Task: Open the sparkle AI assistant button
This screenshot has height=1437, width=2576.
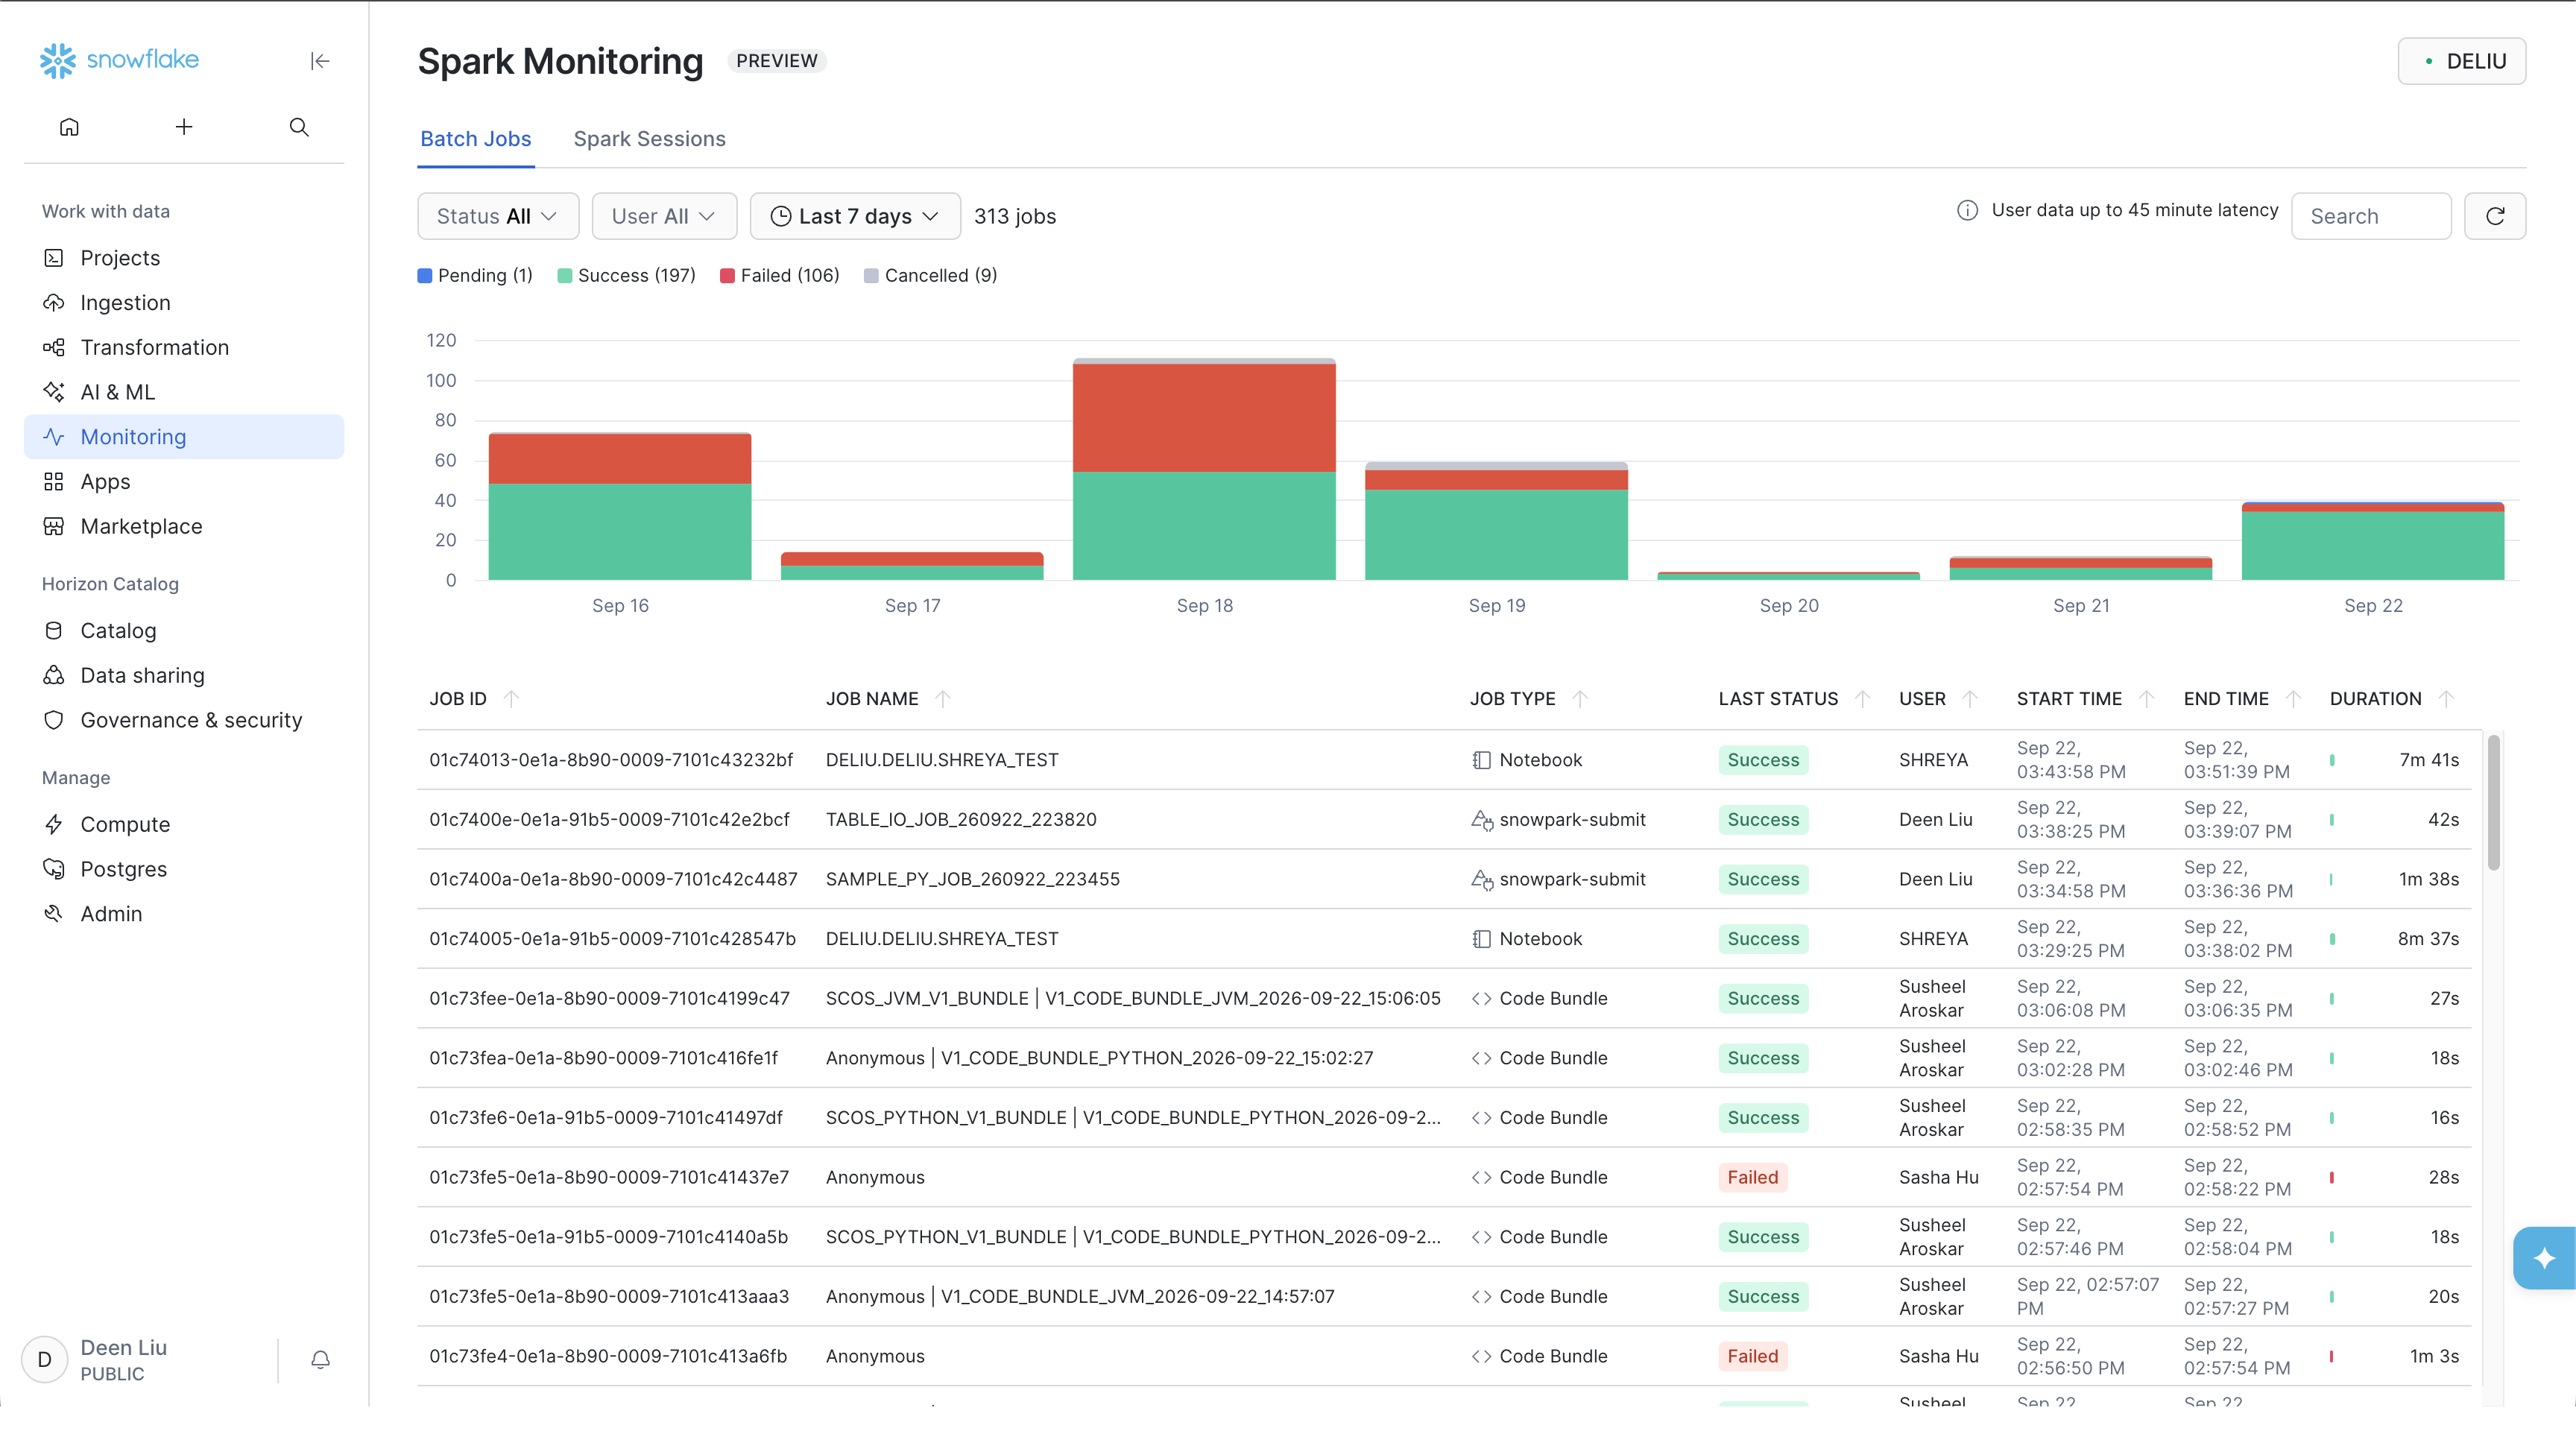Action: (2544, 1258)
